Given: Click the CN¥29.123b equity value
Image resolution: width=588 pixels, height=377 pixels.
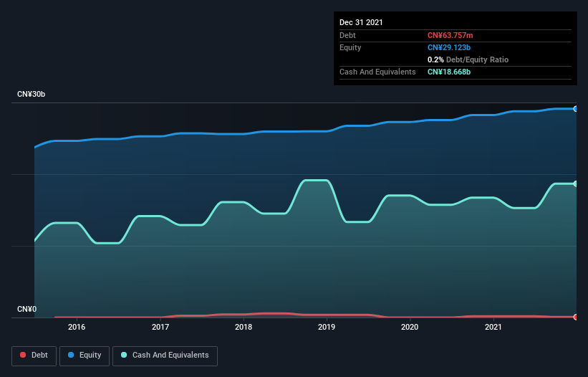Looking at the screenshot, I should point(449,47).
